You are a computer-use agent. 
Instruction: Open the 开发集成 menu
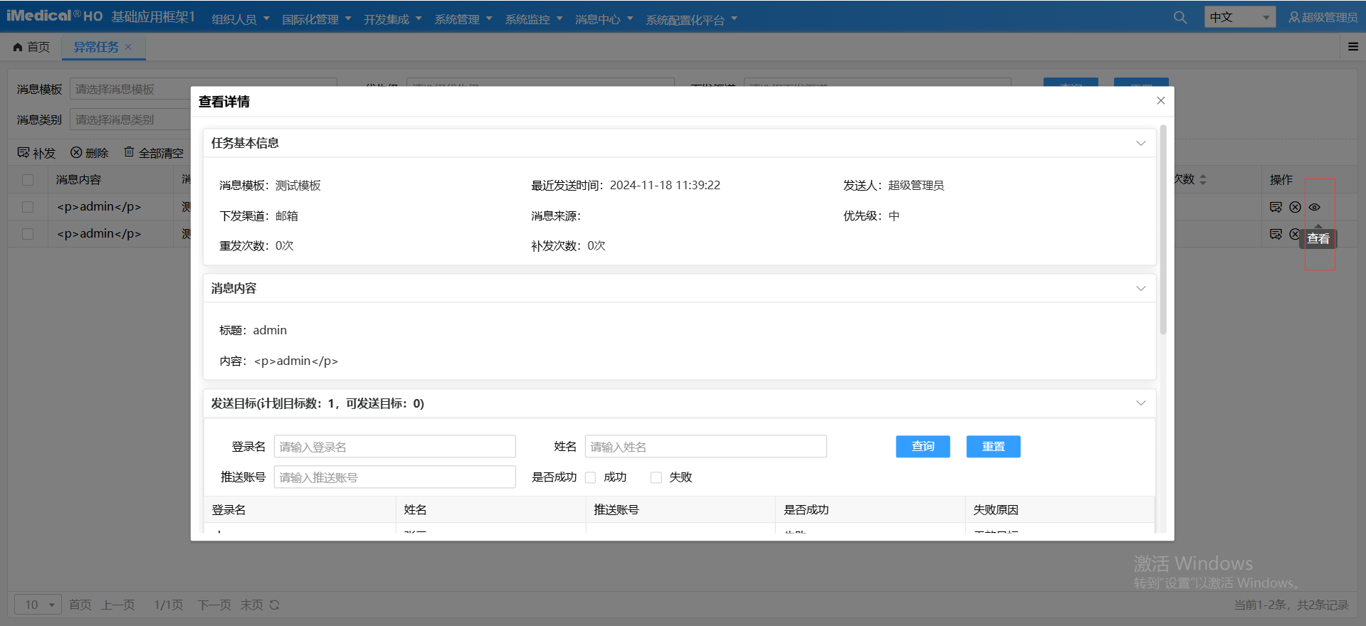393,19
